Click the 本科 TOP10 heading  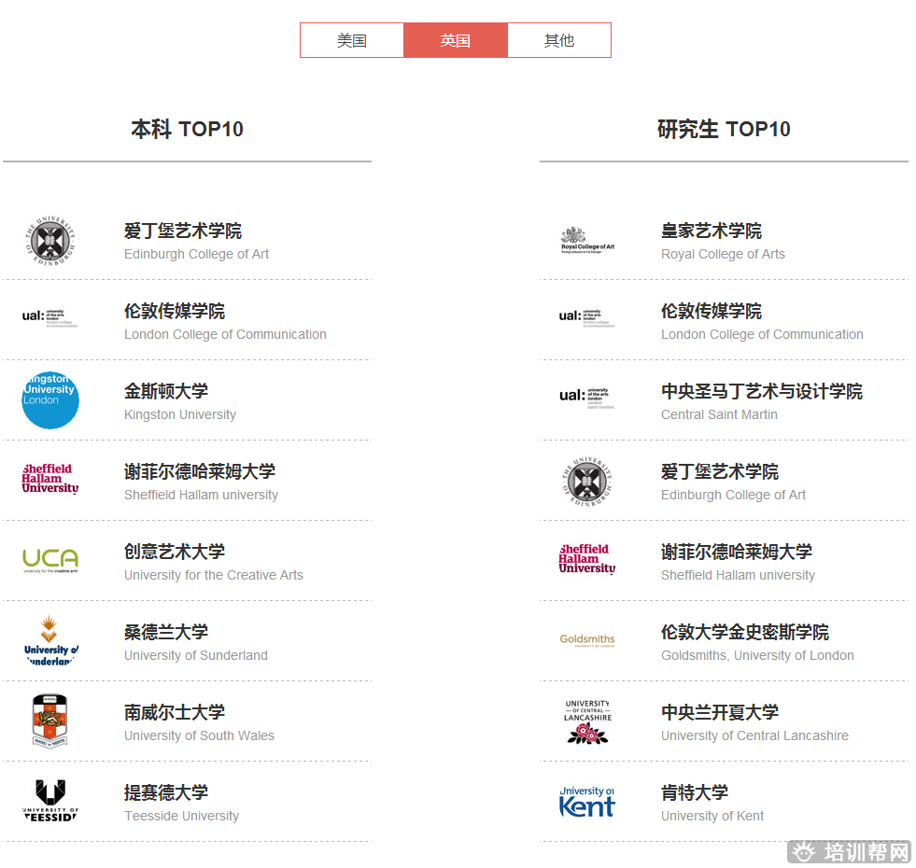187,129
